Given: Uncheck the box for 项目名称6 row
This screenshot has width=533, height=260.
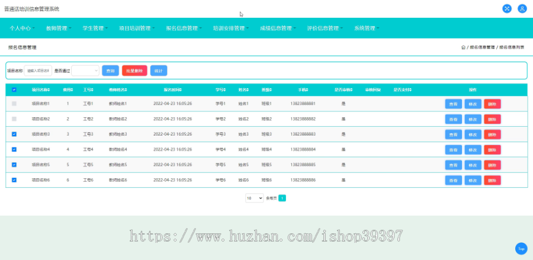Looking at the screenshot, I should (14, 180).
